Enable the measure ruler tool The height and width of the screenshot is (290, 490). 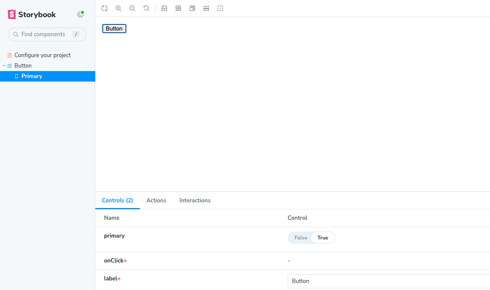click(x=206, y=8)
